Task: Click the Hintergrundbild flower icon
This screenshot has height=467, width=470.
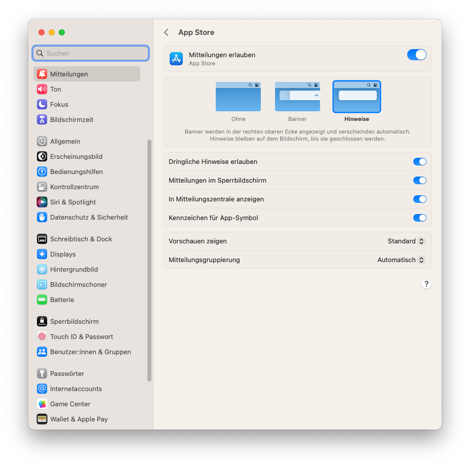Action: point(42,269)
